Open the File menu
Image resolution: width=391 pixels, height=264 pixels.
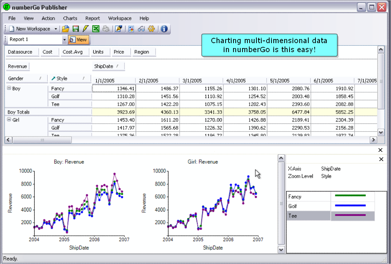tap(12, 18)
